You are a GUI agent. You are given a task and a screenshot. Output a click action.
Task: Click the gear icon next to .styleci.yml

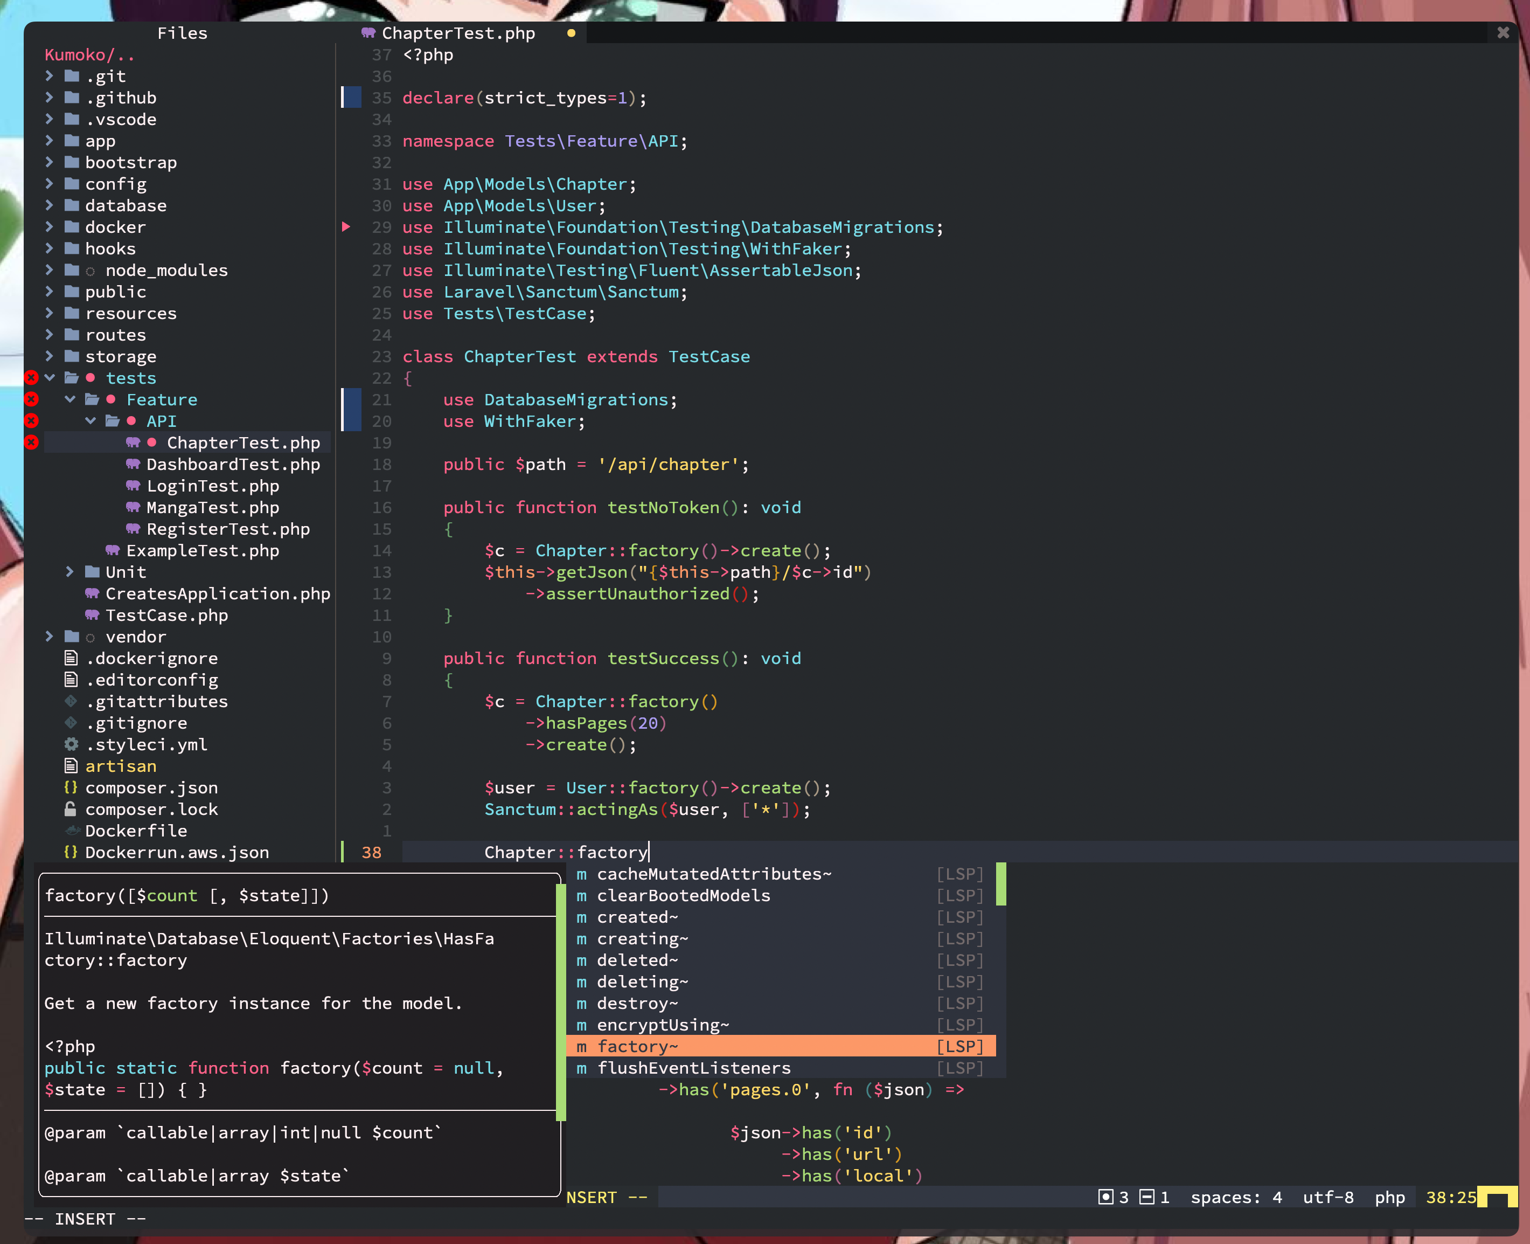pos(71,744)
